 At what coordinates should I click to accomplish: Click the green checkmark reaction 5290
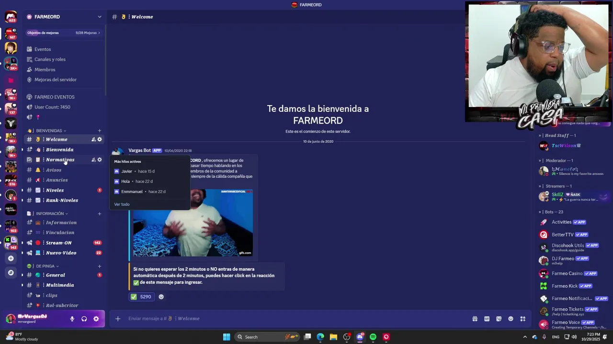142,297
